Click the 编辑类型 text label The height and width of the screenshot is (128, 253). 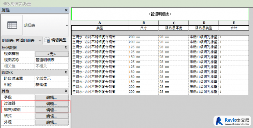pos(59,40)
